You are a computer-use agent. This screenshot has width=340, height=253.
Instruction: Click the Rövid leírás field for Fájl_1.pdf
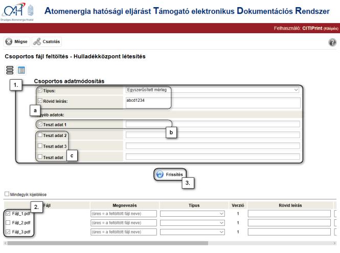click(x=289, y=214)
